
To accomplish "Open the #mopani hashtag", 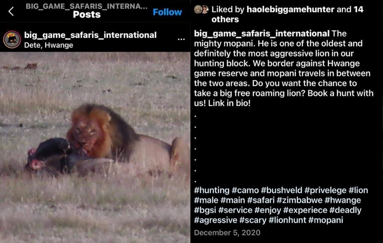I will (x=326, y=220).
